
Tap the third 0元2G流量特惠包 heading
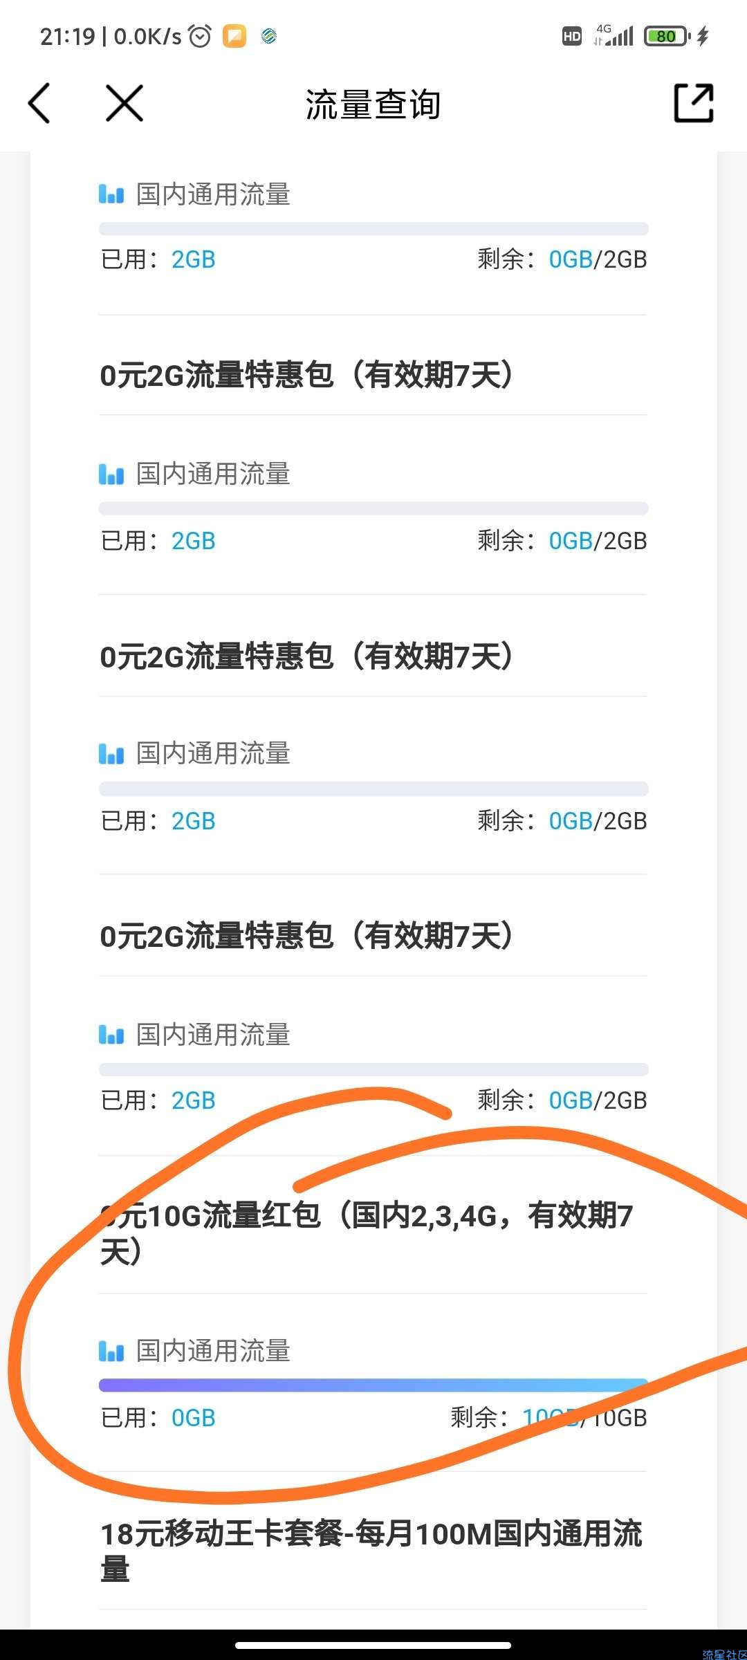pos(307,936)
